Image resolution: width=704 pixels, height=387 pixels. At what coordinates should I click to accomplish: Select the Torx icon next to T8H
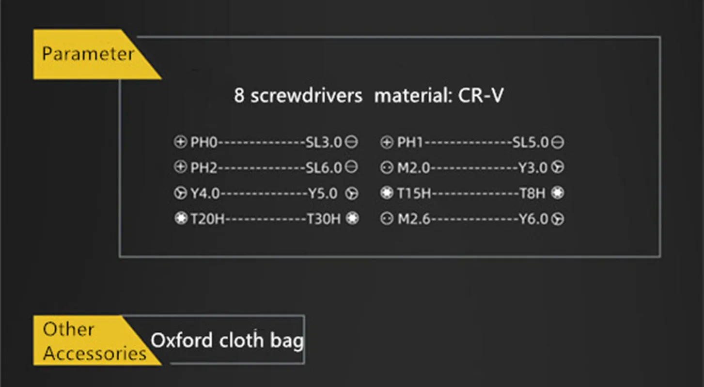click(558, 193)
